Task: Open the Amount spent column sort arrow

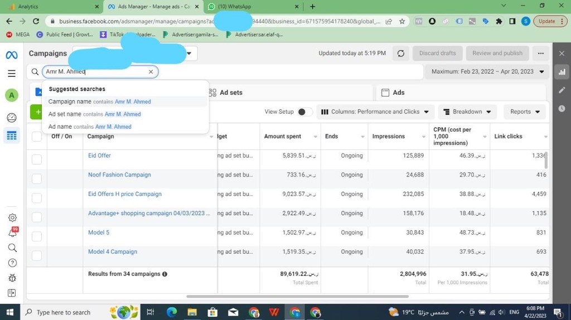Action: [x=316, y=137]
